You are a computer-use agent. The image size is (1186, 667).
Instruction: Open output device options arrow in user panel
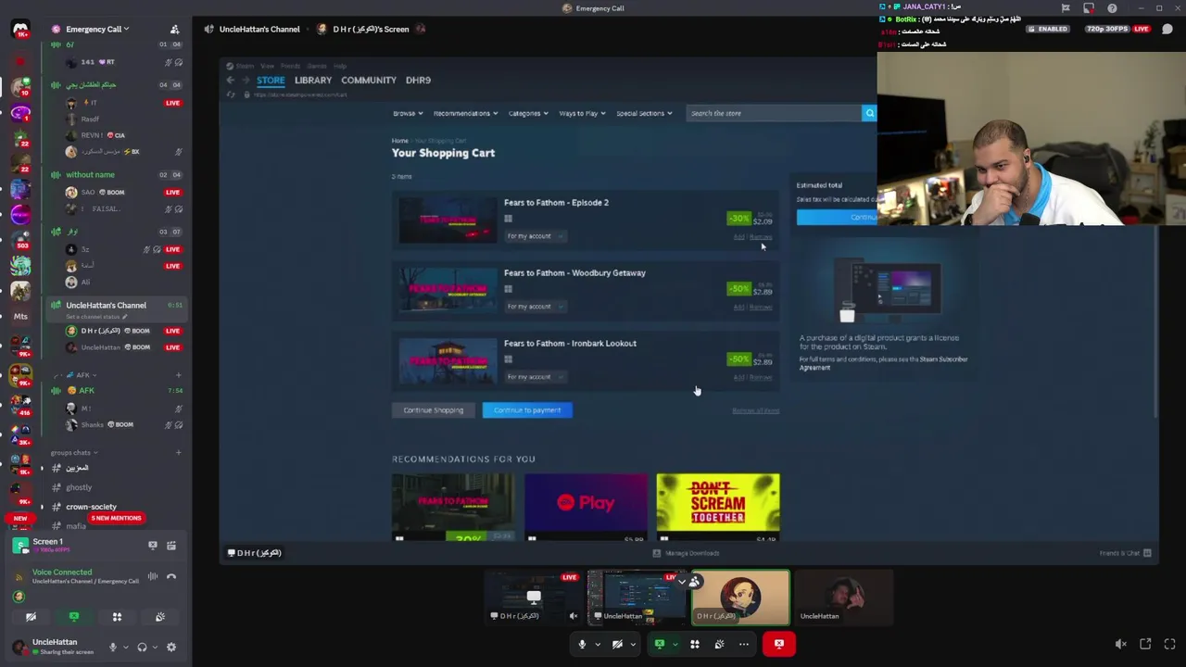(154, 647)
